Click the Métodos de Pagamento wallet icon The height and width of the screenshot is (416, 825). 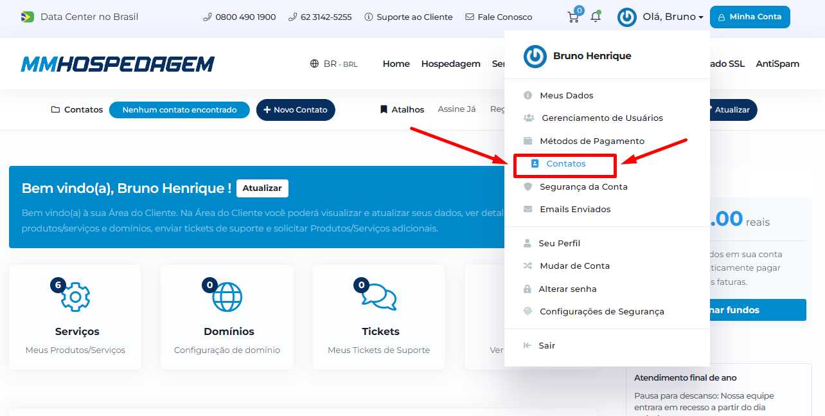pos(528,141)
